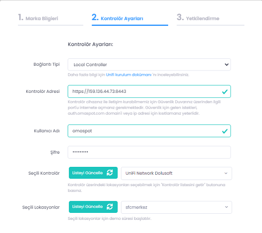Click the Şifre password field

(149, 152)
